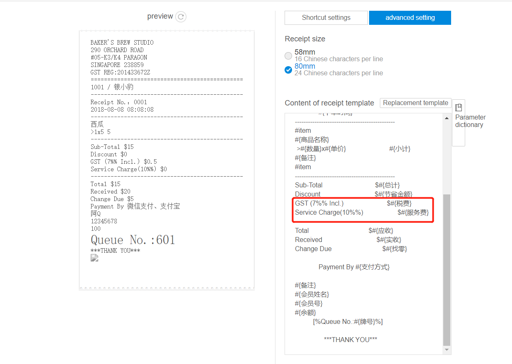Click "[%Queue No.:#{牌号}%]" in template editor

348,322
